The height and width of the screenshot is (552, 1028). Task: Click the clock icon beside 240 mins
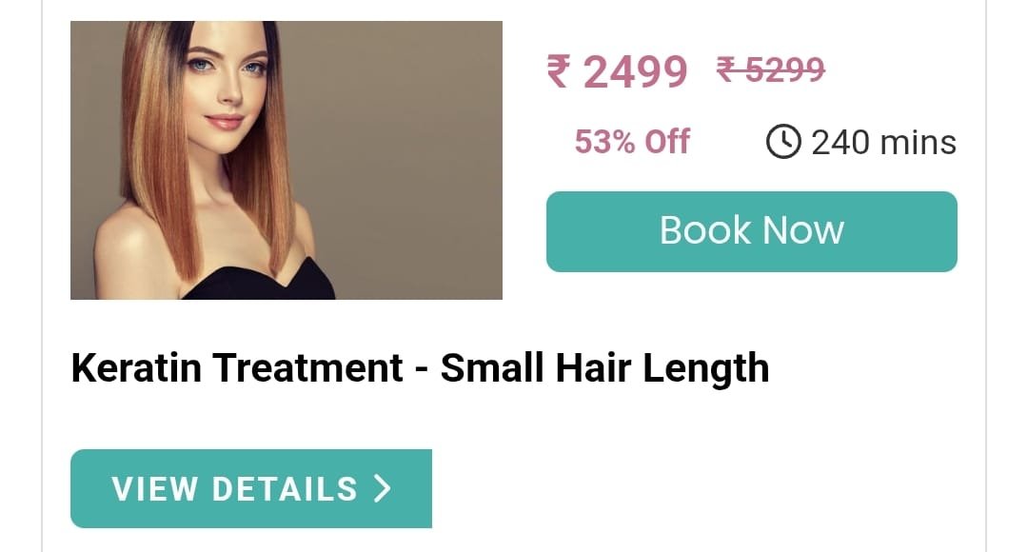tap(783, 142)
